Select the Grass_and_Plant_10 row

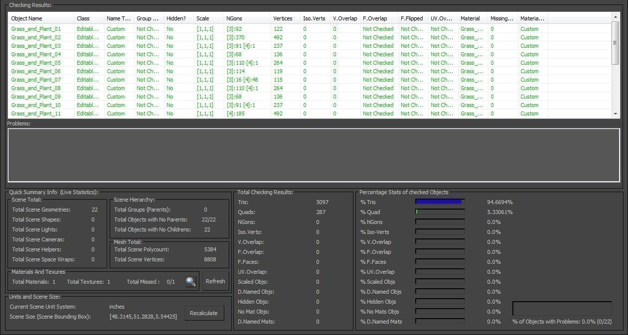click(310, 105)
